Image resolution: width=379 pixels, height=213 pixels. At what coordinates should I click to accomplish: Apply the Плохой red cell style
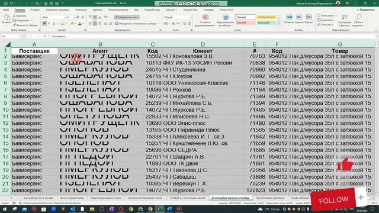(x=245, y=22)
